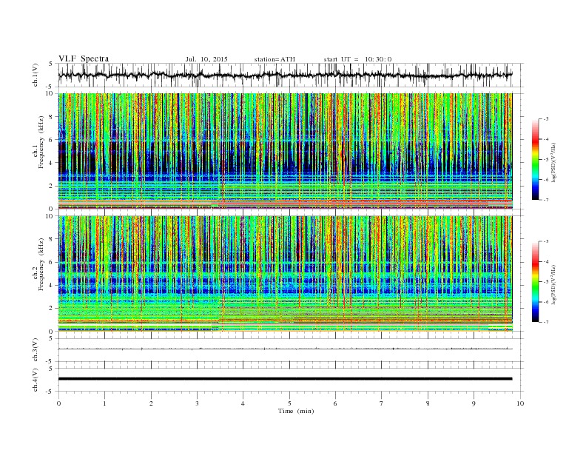Click the "-3" tick on ch.1 color bar
This screenshot has height=453, width=586.
[x=546, y=119]
